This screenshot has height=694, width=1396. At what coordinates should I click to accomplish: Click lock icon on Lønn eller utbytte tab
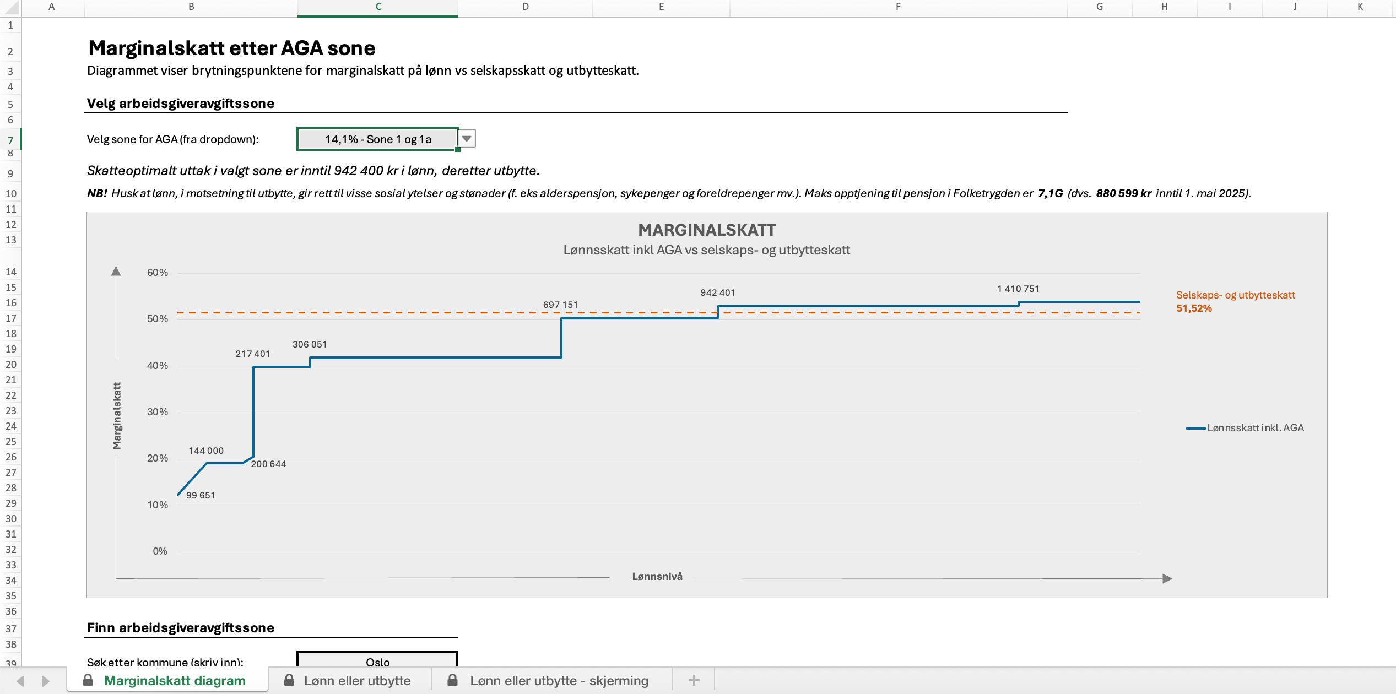289,680
